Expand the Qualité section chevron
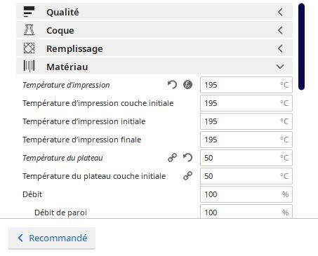The height and width of the screenshot is (256, 318). 280,12
